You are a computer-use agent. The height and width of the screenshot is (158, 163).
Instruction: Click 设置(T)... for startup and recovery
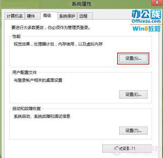133,131
